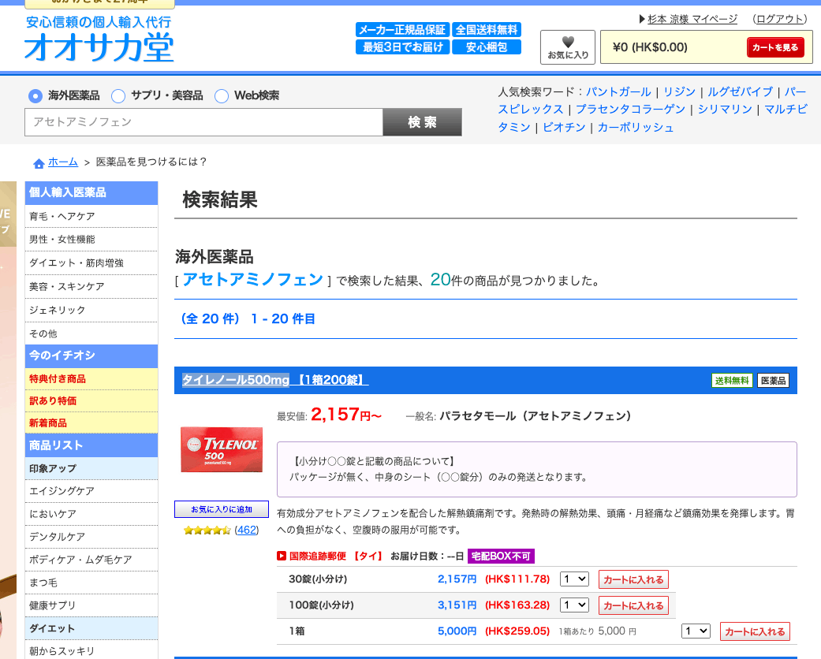Click the 安心梱包 badge
The width and height of the screenshot is (821, 659).
(x=487, y=47)
